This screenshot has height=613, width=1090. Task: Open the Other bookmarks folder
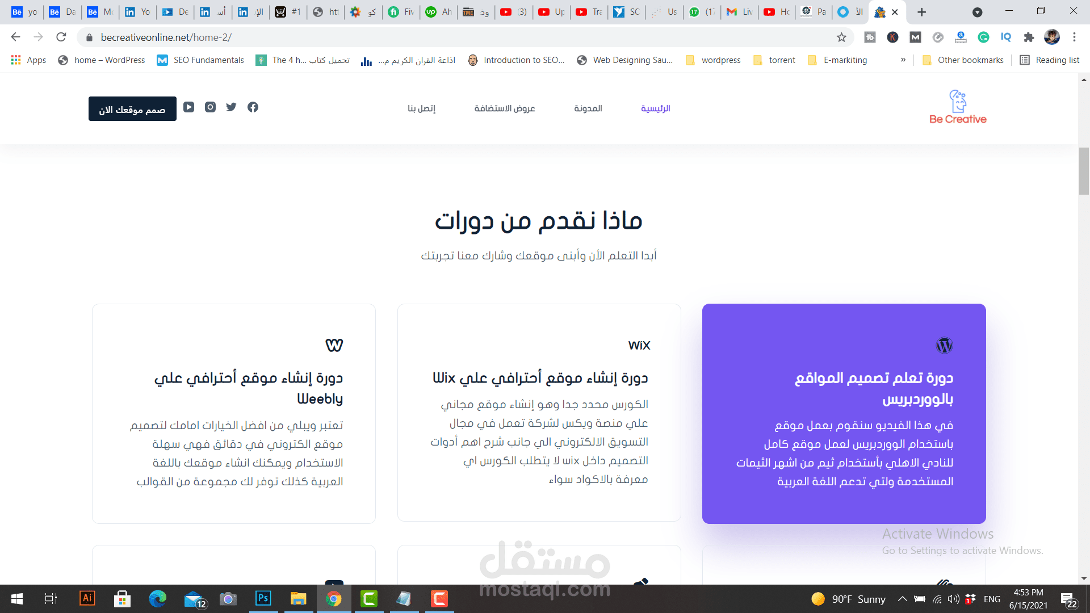pos(963,60)
